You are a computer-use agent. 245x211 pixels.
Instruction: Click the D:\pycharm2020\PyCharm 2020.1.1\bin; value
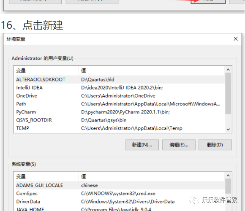point(125,112)
